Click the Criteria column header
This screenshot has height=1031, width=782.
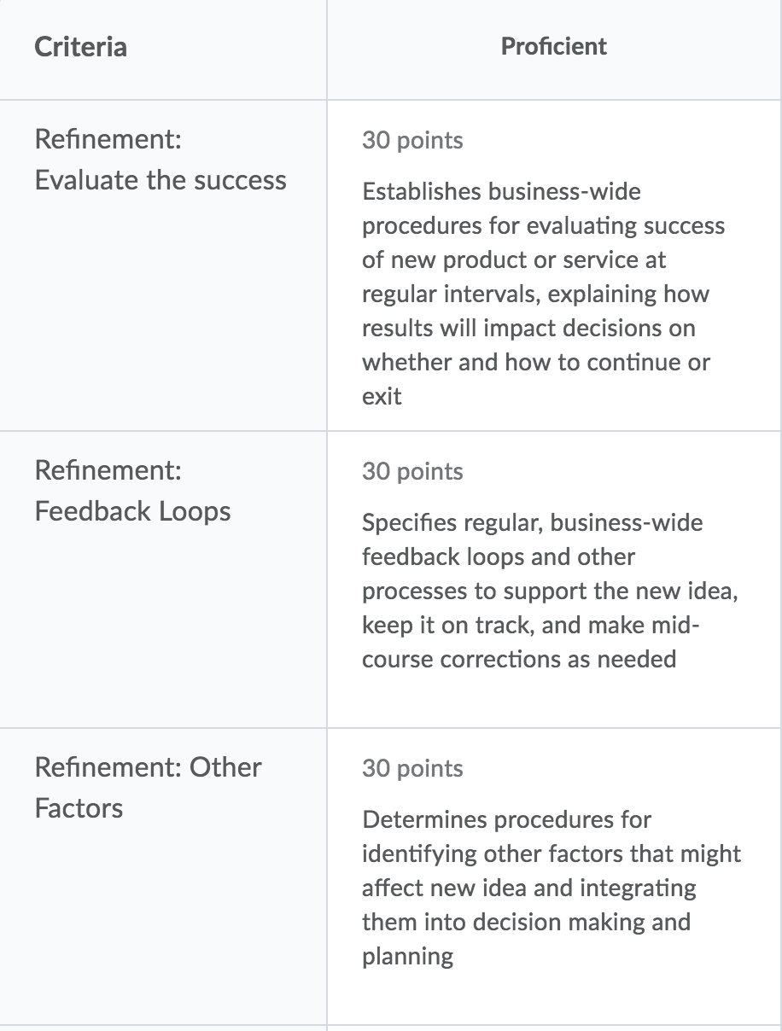[x=80, y=46]
